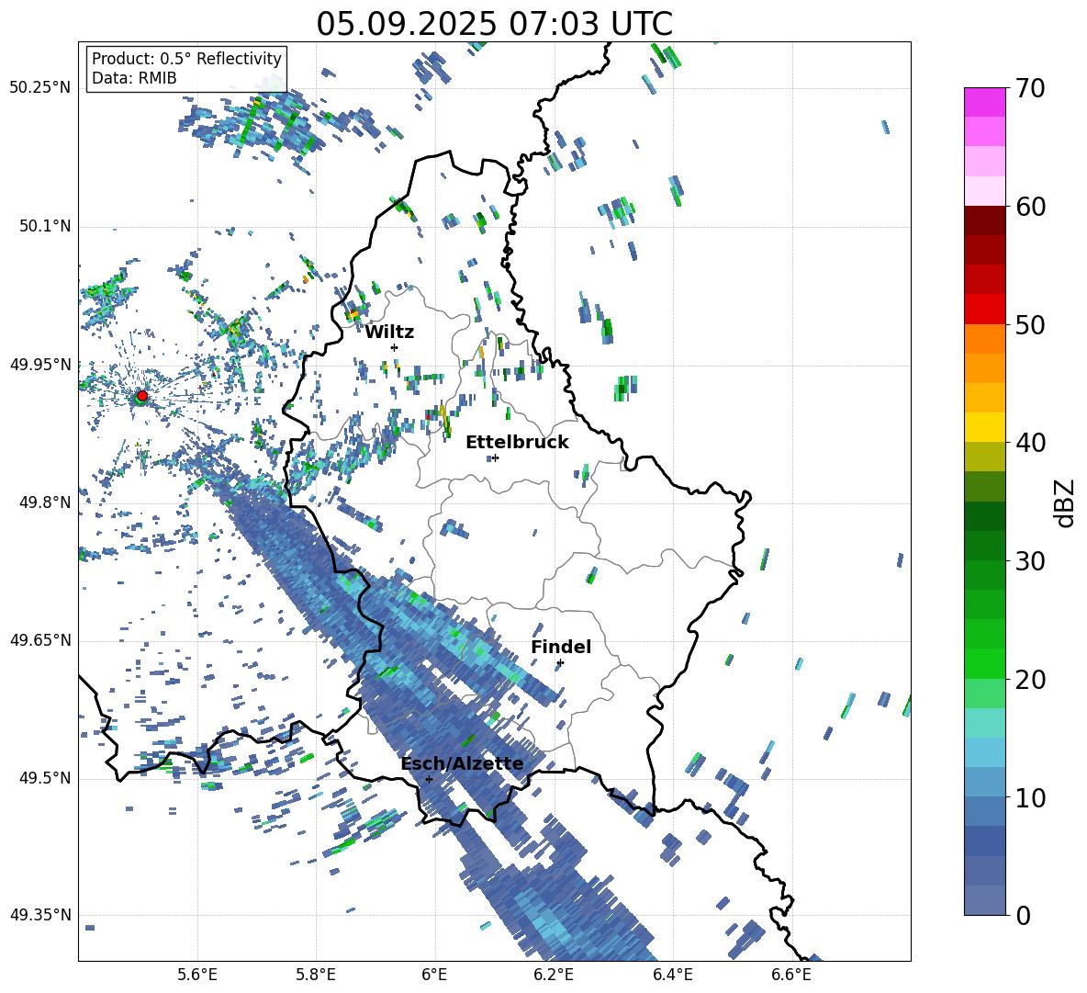The image size is (1087, 993).
Task: Click the 49.35°N latitude label
Action: point(40,915)
